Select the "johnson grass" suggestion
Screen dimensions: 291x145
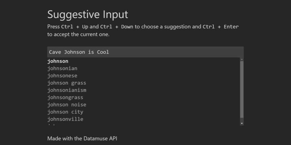pos(67,83)
